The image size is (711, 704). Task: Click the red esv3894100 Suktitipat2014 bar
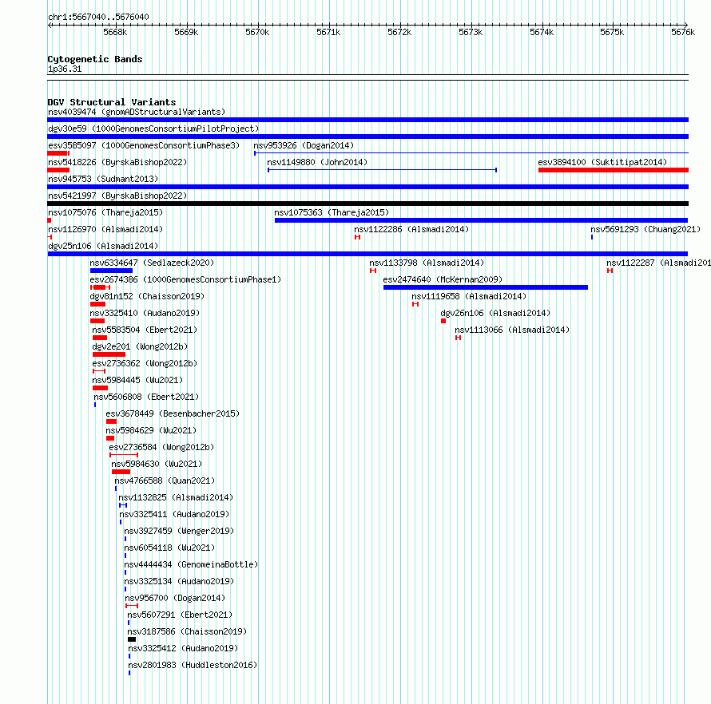pos(613,170)
